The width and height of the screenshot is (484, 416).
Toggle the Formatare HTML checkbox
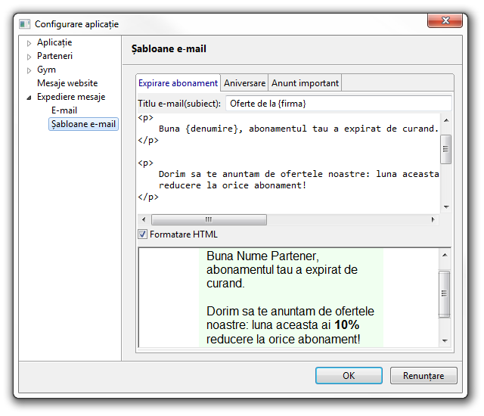tap(142, 234)
